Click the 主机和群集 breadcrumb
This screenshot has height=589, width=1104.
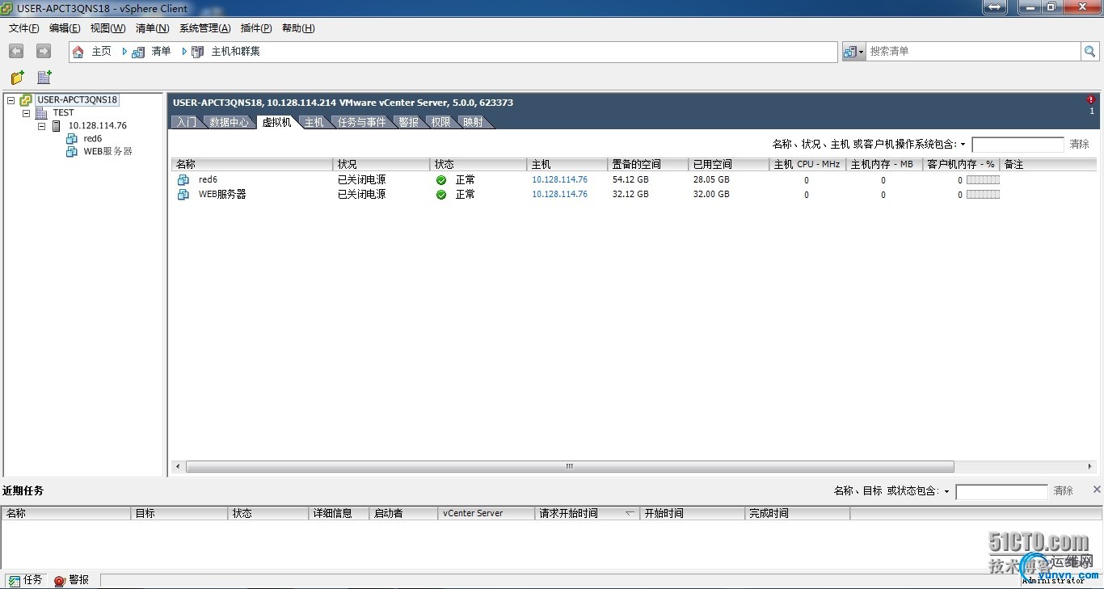click(235, 52)
